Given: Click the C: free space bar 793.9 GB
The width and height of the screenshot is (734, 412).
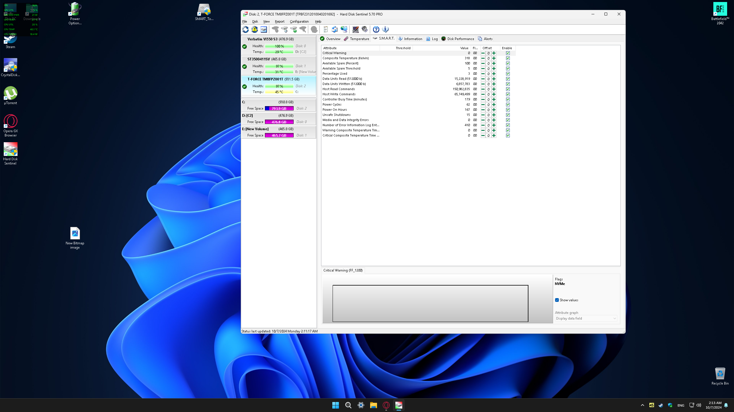Looking at the screenshot, I should (279, 108).
